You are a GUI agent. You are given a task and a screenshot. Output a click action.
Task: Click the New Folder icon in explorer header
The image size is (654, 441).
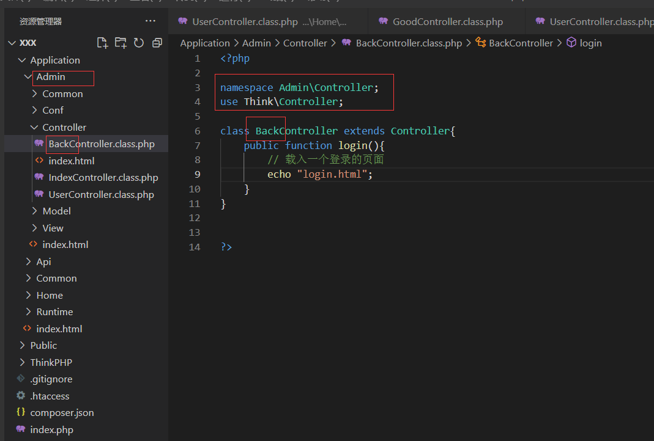tap(121, 43)
